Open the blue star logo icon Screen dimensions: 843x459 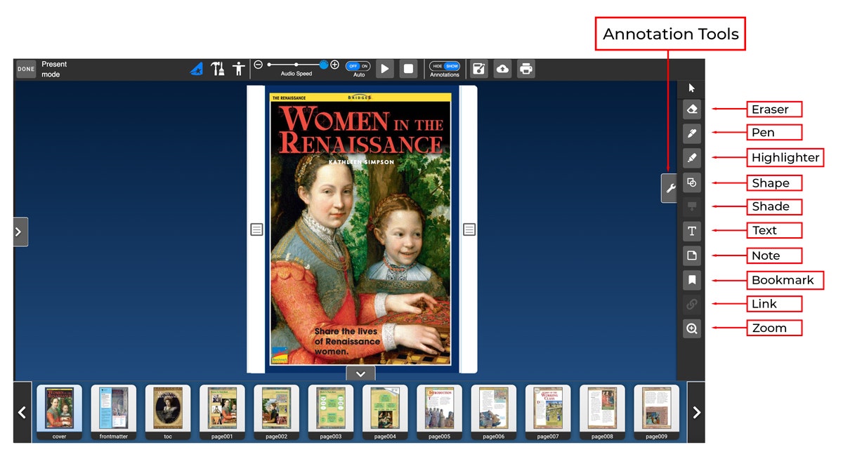(x=197, y=69)
